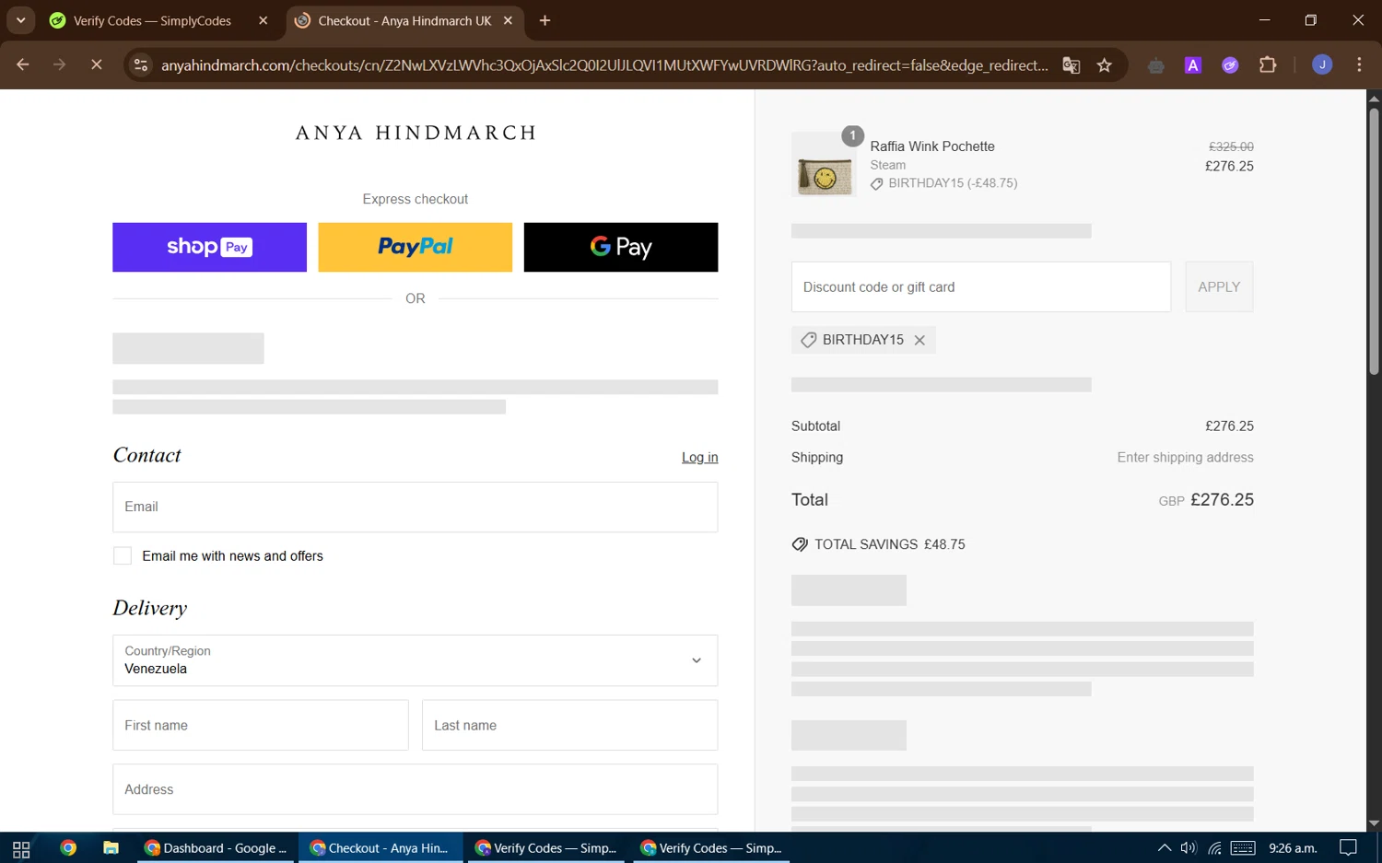This screenshot has width=1382, height=863.
Task: Focus the Email input field
Action: coord(415,507)
